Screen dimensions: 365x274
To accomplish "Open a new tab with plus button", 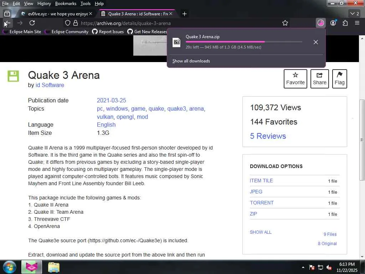I will [x=184, y=14].
